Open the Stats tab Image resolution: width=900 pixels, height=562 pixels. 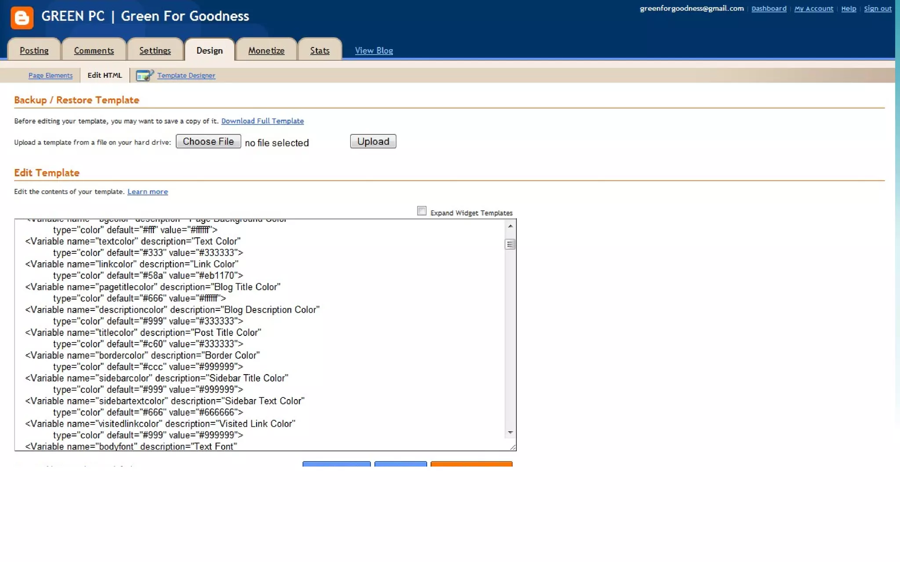[319, 50]
